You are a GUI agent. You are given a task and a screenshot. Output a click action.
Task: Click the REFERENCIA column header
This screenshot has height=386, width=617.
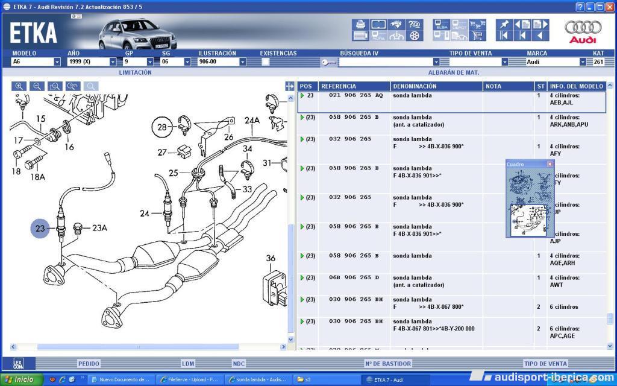point(354,86)
